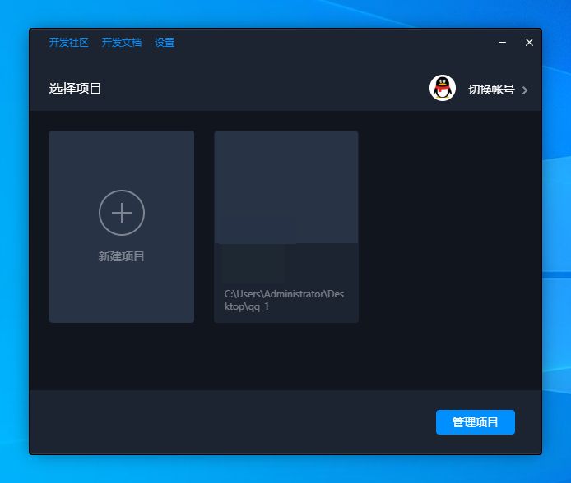Click the dark logo placeholder in qq_1 card
This screenshot has width=571, height=483.
coord(253,261)
